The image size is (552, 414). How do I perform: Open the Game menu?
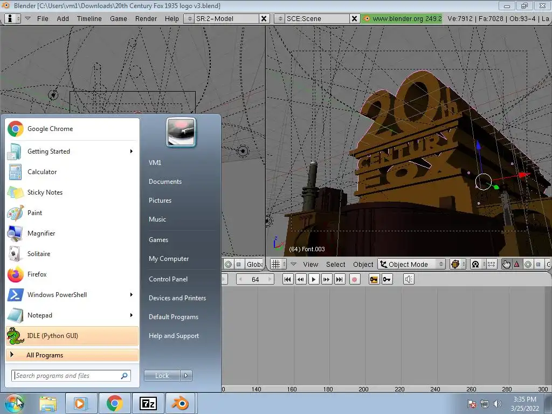coord(118,18)
